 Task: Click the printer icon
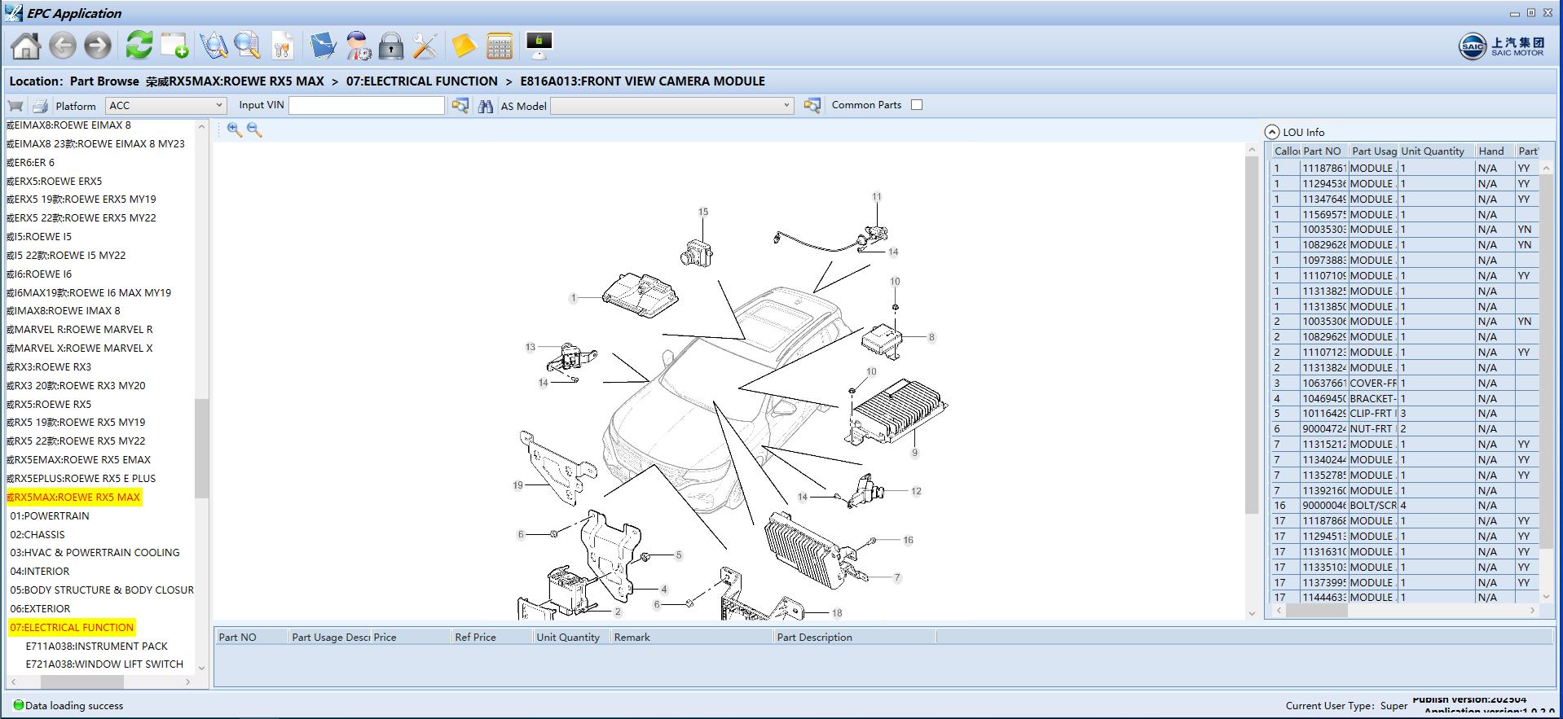[x=40, y=106]
